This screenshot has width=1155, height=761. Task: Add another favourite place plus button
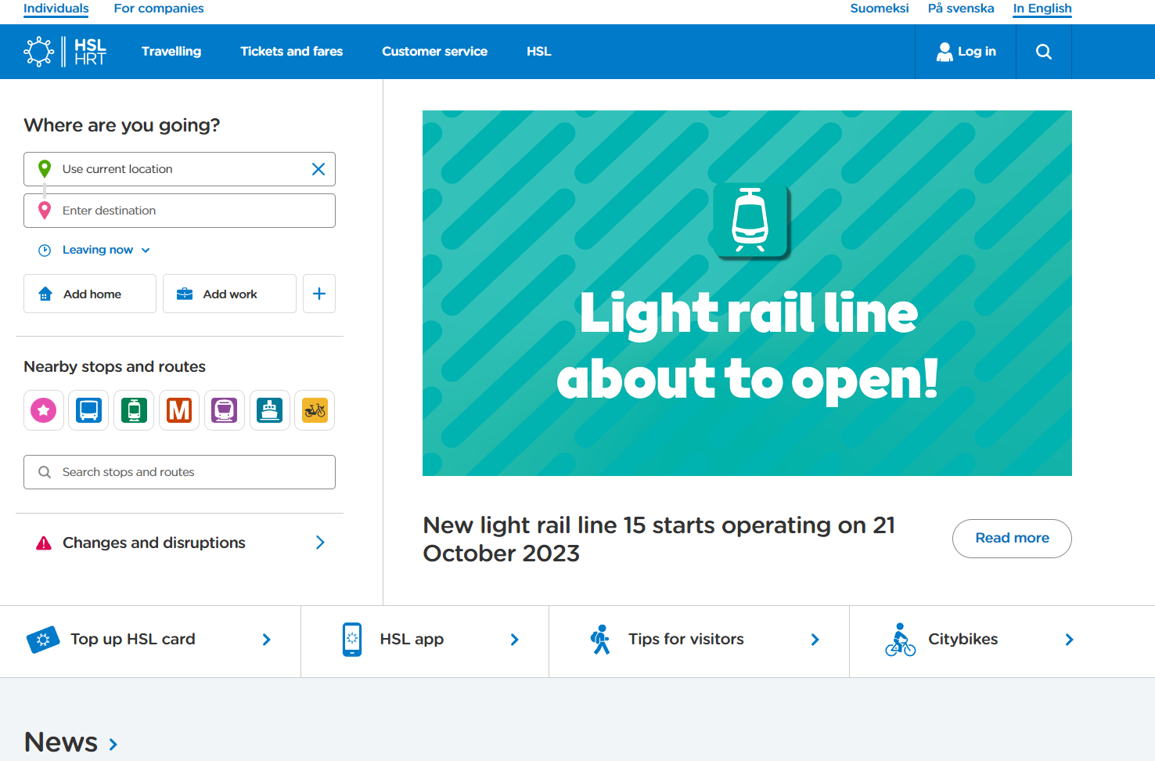[x=319, y=294]
